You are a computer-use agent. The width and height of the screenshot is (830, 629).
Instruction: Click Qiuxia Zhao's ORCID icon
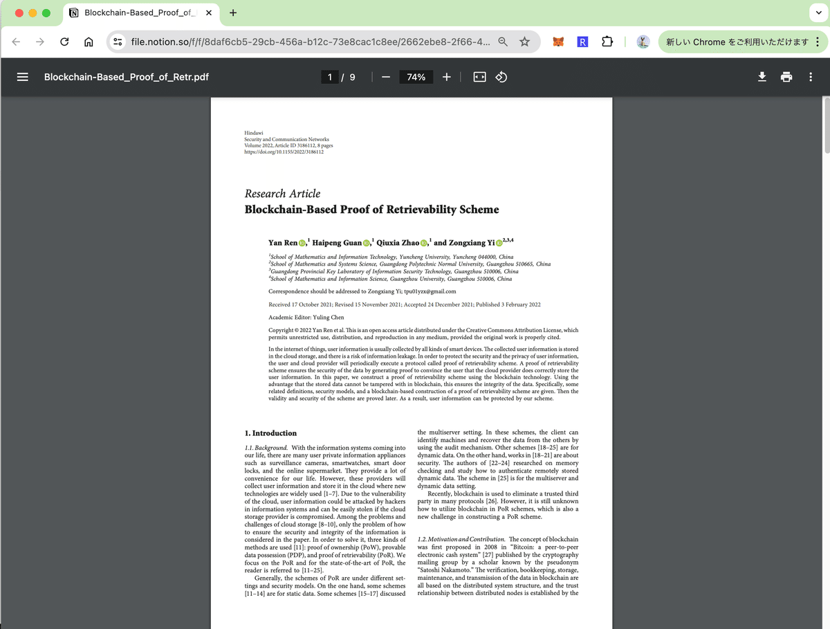coord(425,243)
